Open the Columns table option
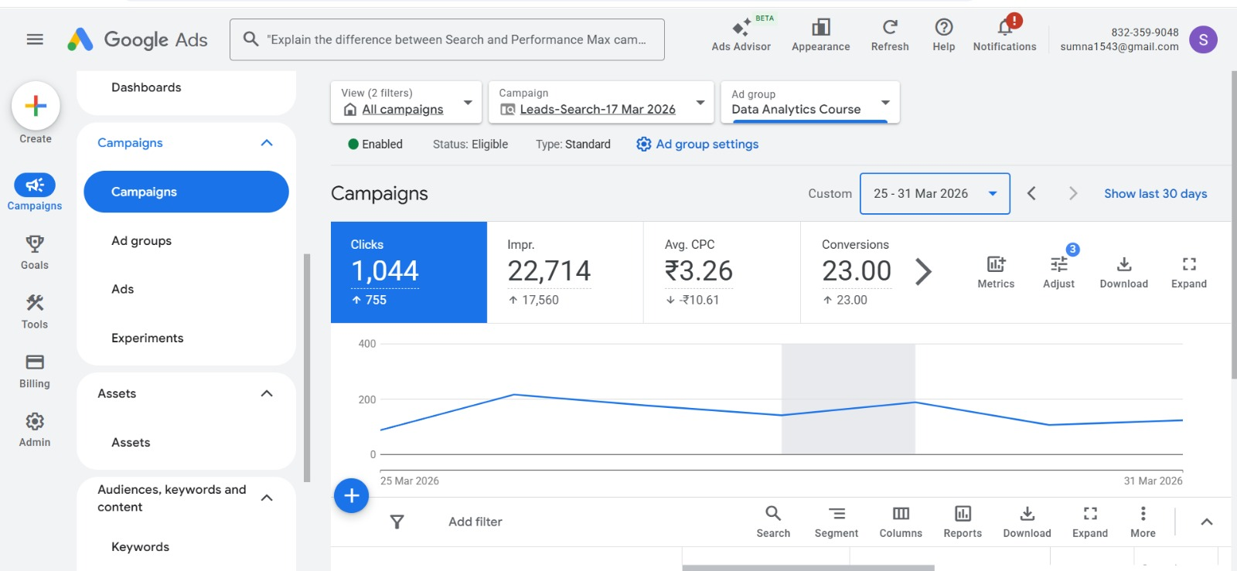 901,522
